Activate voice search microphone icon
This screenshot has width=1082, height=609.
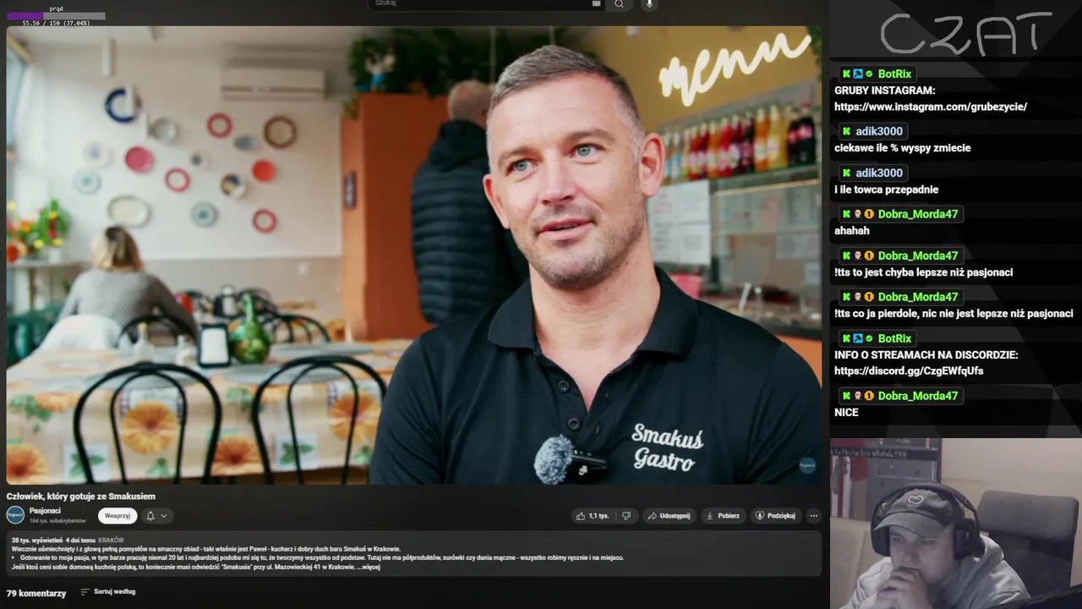[649, 4]
